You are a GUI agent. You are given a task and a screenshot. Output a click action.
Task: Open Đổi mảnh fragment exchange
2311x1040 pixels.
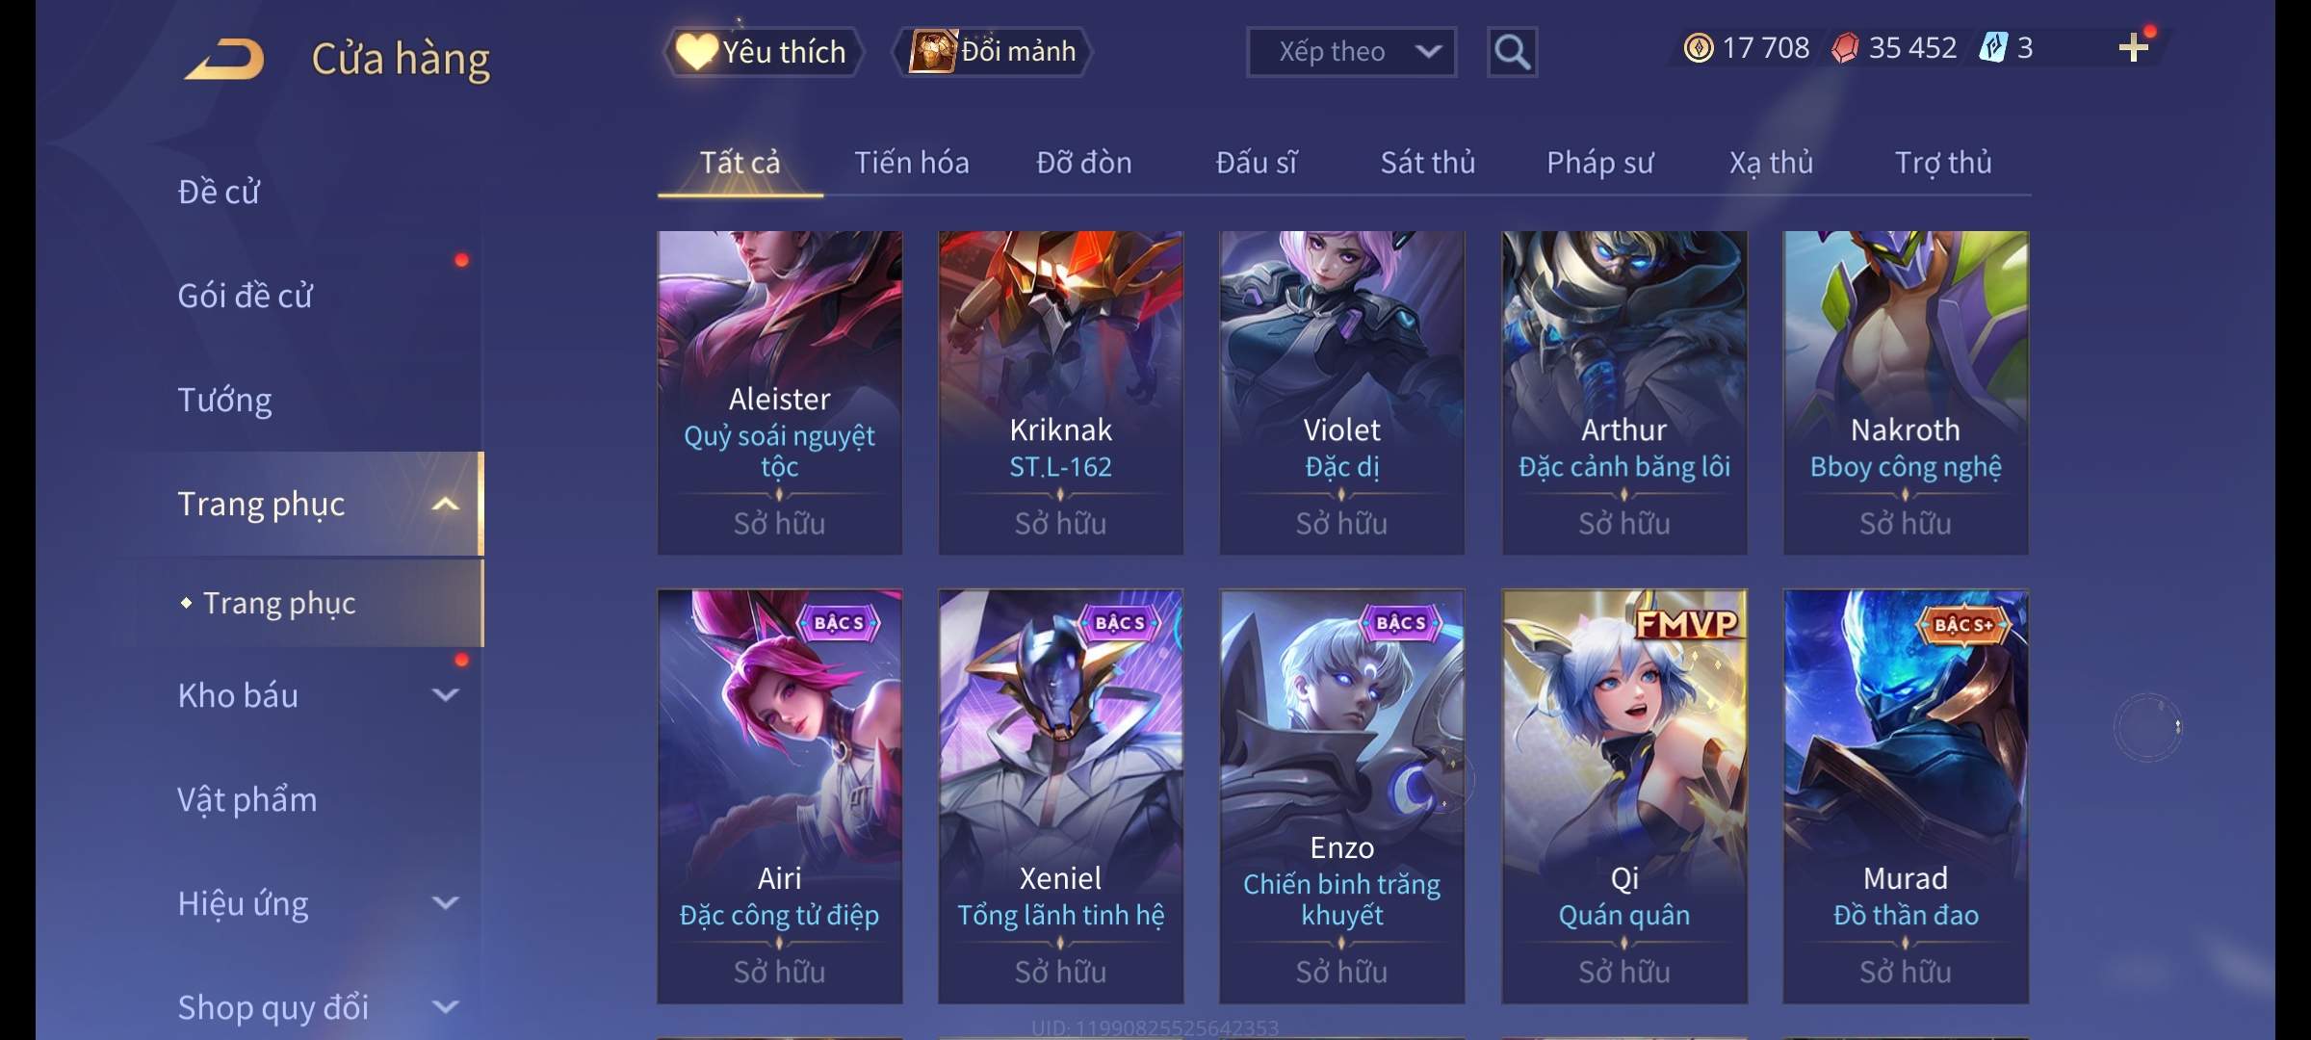coord(993,52)
